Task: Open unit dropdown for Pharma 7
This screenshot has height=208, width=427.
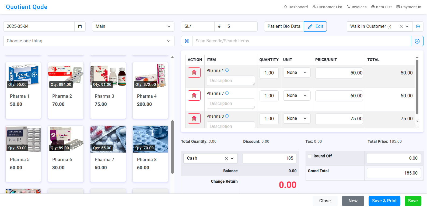Action: pyautogui.click(x=297, y=96)
